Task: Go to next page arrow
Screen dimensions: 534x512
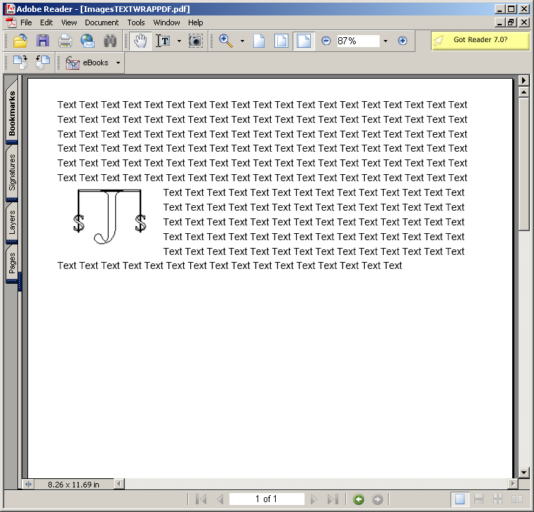Action: click(x=314, y=499)
